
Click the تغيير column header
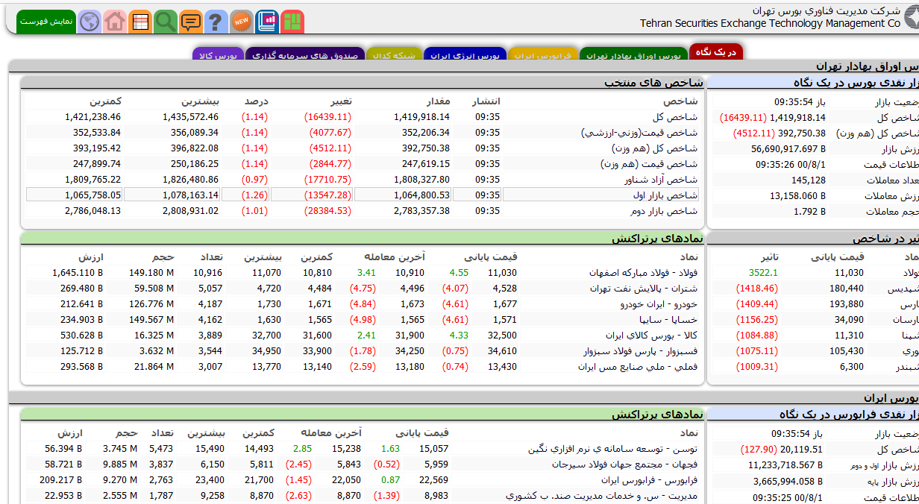[339, 101]
